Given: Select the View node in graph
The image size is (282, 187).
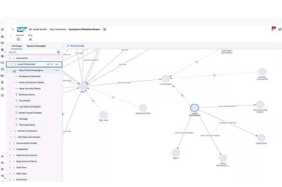Looking at the screenshot, I should pyautogui.click(x=83, y=86).
